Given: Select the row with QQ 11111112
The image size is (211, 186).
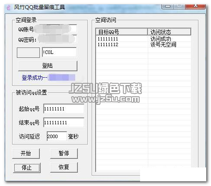Looking at the screenshot, I should tap(144, 44).
